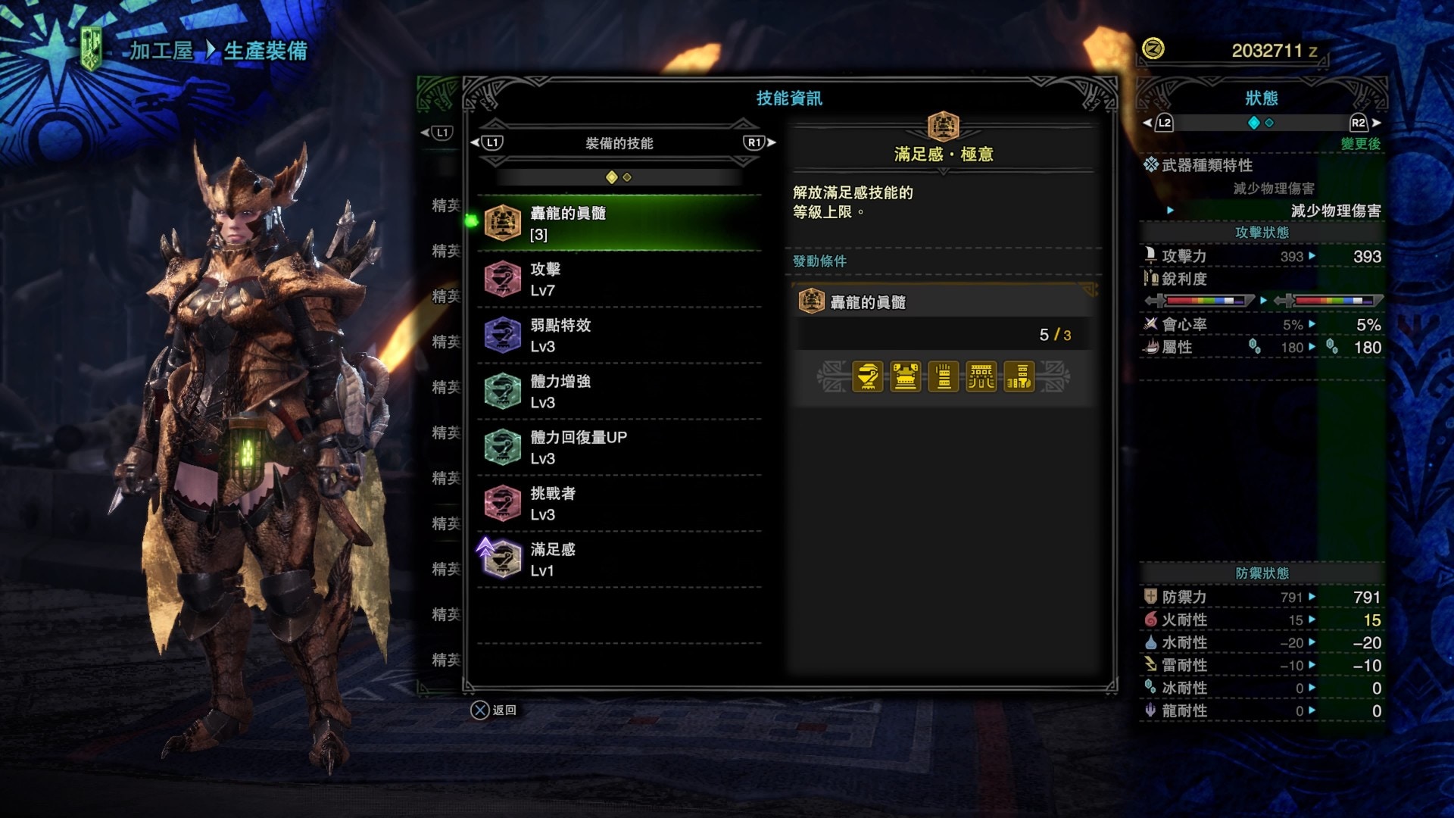Click the waist armor piece icon
Image resolution: width=1454 pixels, height=818 pixels.
(981, 376)
